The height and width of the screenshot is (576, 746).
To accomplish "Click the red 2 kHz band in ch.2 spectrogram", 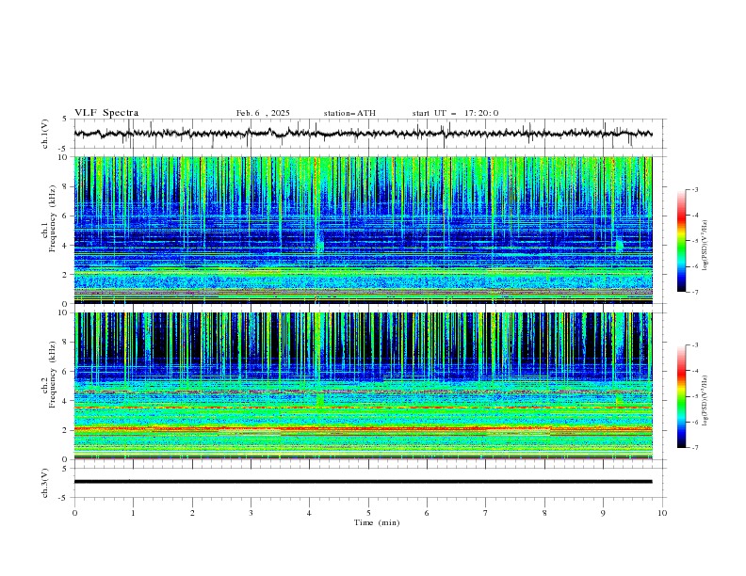I will coord(363,428).
